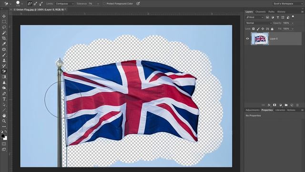The width and height of the screenshot is (305, 172).
Task: Select the Brush tool
Action: pyautogui.click(x=4, y=55)
